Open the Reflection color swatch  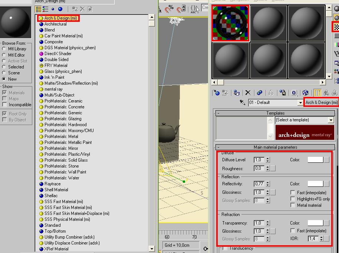click(x=315, y=184)
